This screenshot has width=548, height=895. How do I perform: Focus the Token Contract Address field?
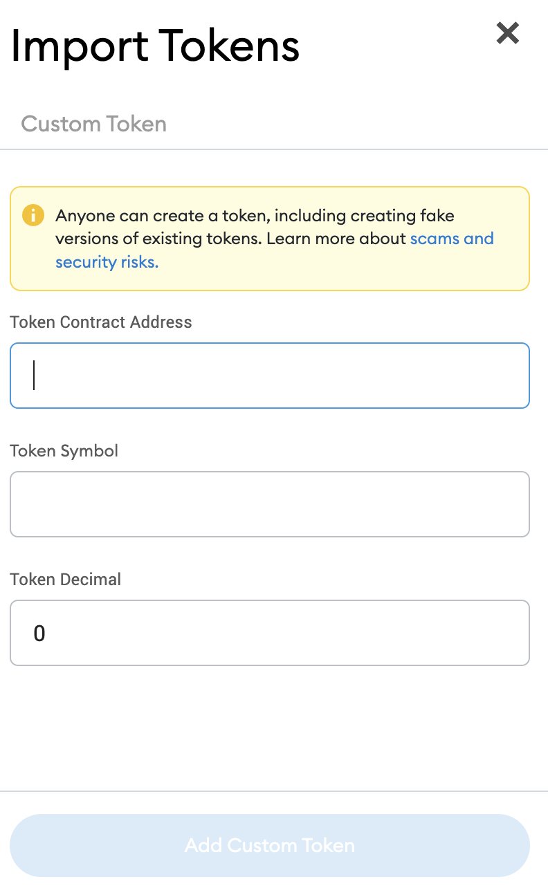coord(270,376)
